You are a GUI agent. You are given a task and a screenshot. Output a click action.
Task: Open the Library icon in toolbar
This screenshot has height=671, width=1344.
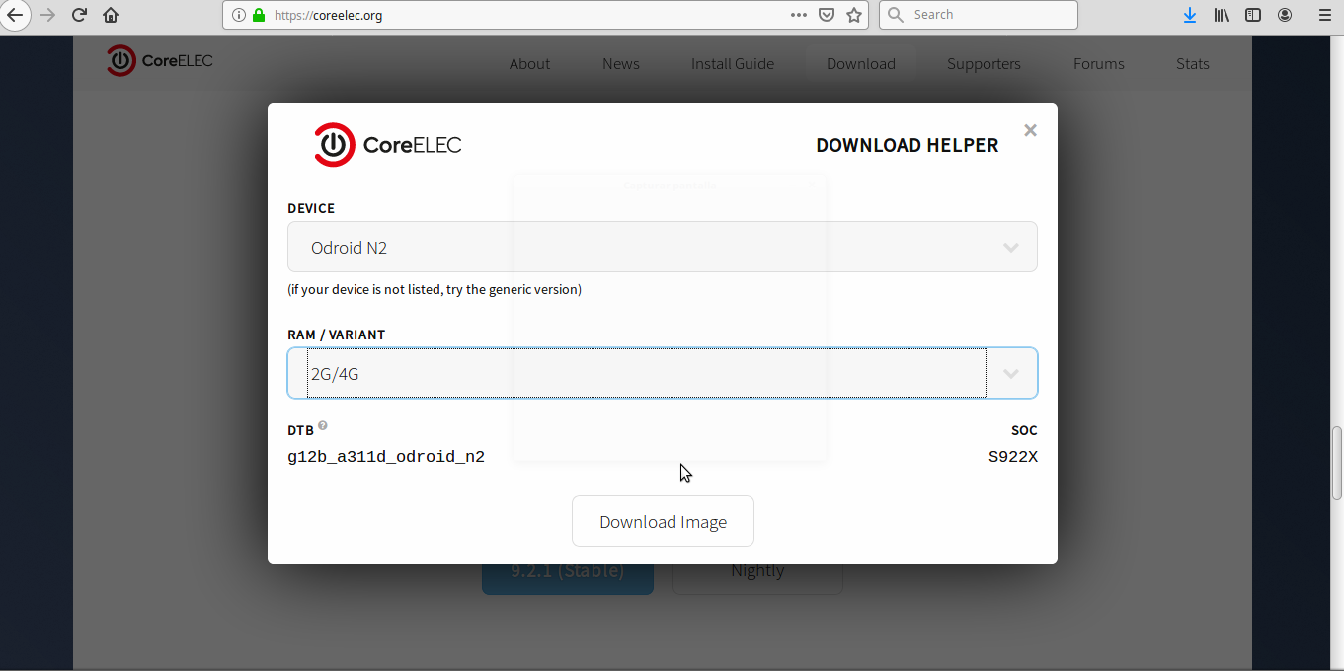point(1222,15)
